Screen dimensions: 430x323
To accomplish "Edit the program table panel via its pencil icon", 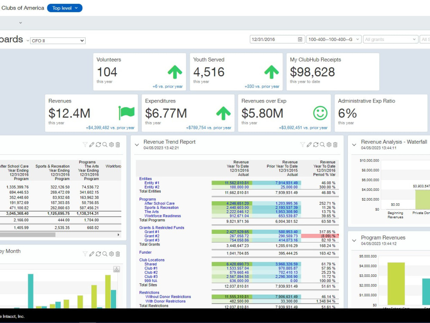I will 92,144.
